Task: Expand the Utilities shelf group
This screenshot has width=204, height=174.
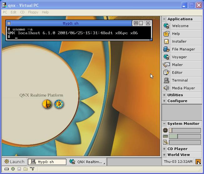Action: (164, 95)
